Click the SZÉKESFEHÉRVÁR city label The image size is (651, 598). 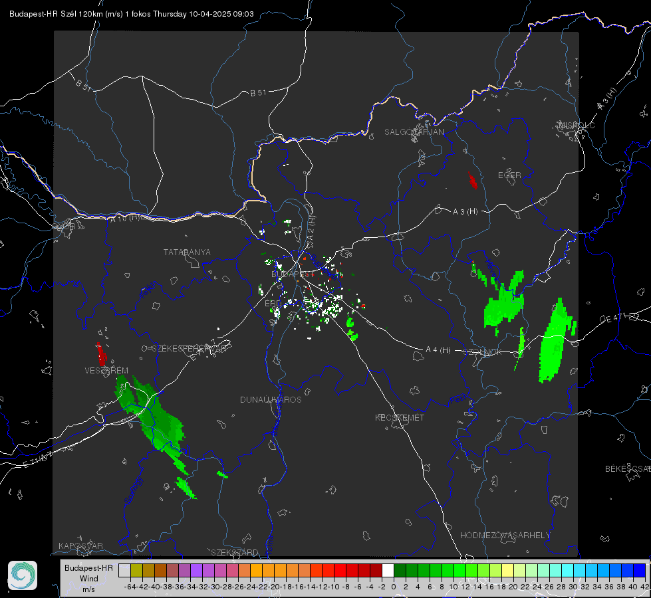189,348
